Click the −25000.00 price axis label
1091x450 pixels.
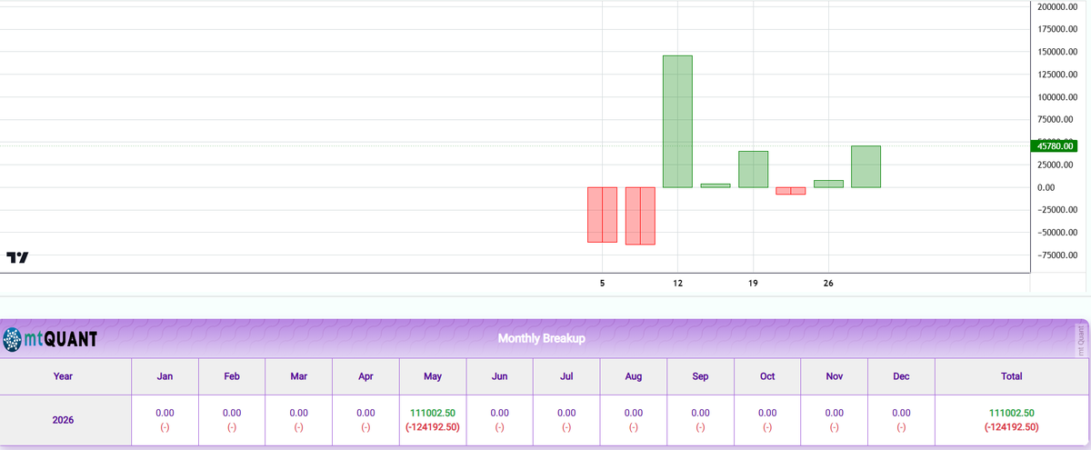tap(1056, 210)
